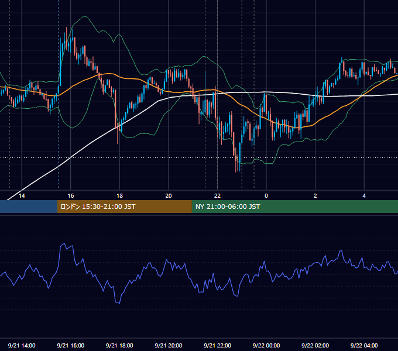
Task: Click the 9/21 22:00 date label
Action: pyautogui.click(x=217, y=345)
